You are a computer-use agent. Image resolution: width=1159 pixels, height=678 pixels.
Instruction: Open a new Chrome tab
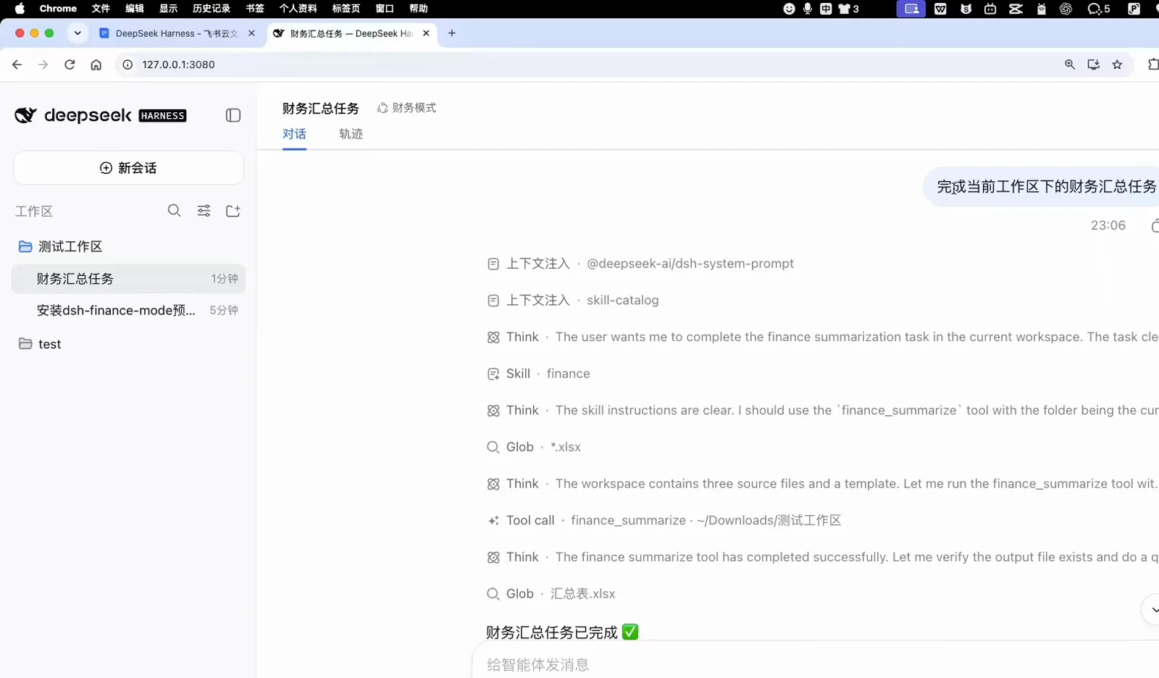452,33
